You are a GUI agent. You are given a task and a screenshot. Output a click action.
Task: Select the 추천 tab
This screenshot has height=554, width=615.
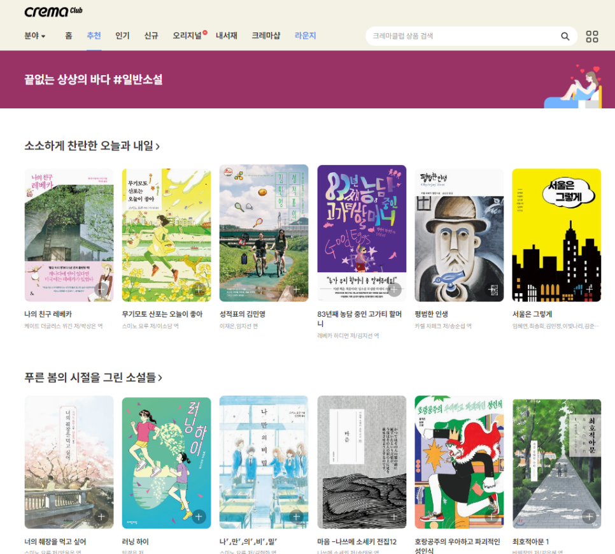(94, 36)
